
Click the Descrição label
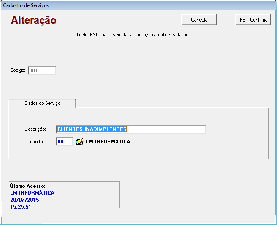point(38,129)
